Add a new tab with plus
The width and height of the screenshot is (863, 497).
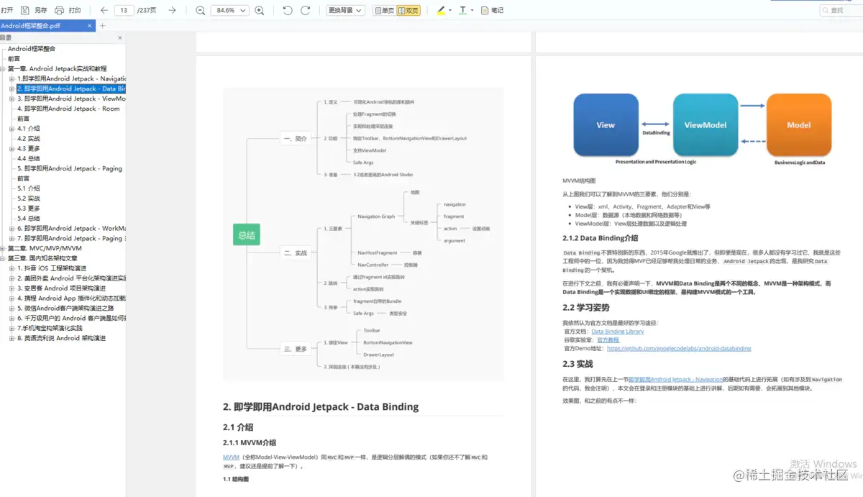pyautogui.click(x=102, y=26)
